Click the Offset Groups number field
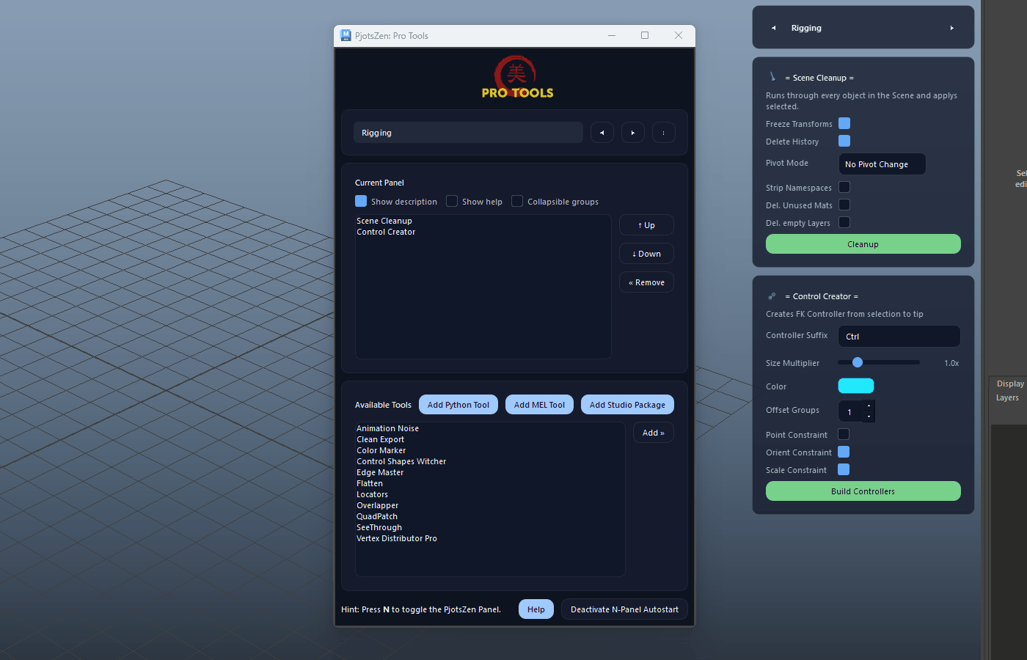Image resolution: width=1027 pixels, height=660 pixels. pos(851,411)
